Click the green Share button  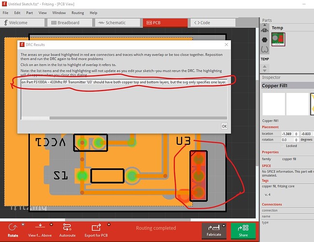click(x=243, y=231)
